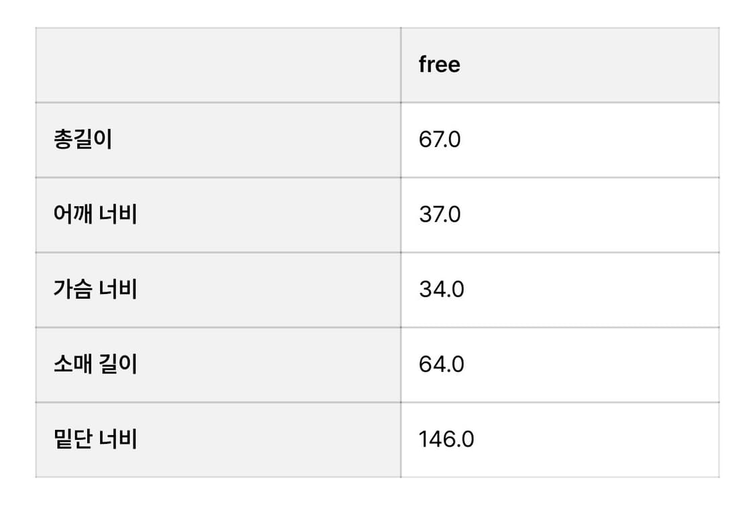The image size is (755, 509).
Task: Click the 소매 길이 label cell
Action: [217, 365]
